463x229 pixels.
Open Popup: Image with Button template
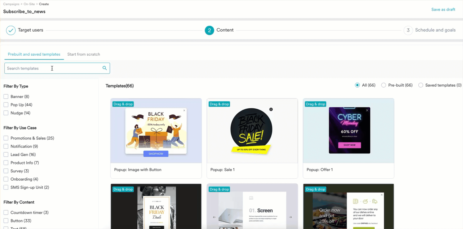[x=156, y=131]
